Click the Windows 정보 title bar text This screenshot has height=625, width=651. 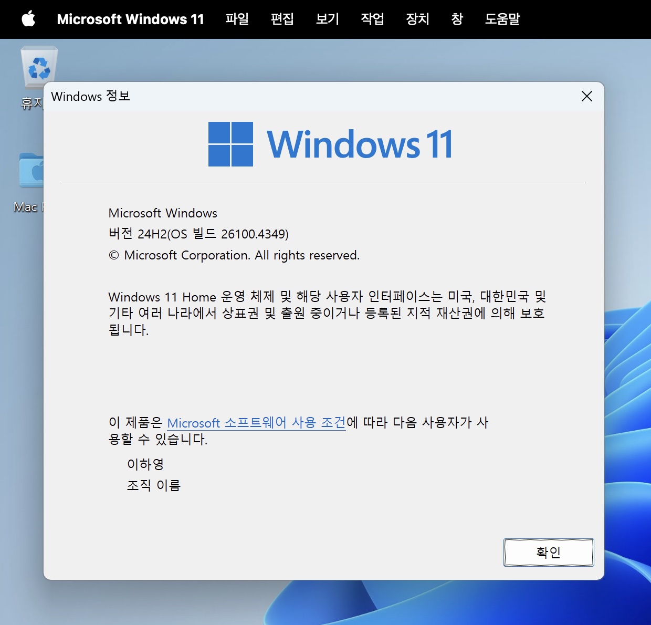pyautogui.click(x=90, y=96)
